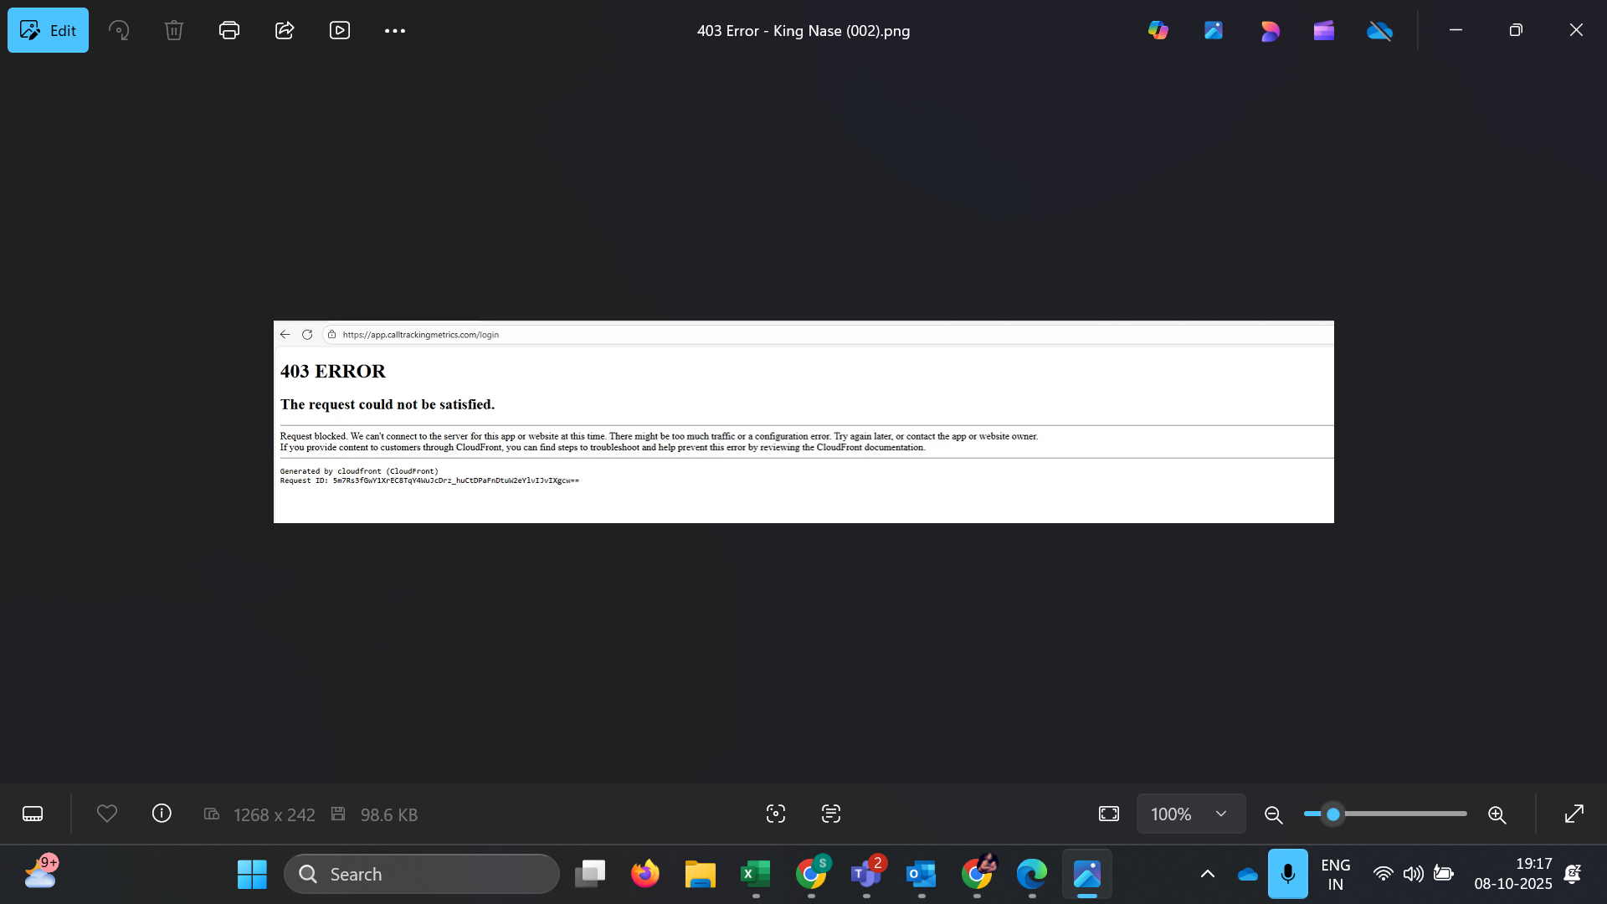Toggle favorite heart for this image
This screenshot has width=1607, height=904.
tap(107, 814)
